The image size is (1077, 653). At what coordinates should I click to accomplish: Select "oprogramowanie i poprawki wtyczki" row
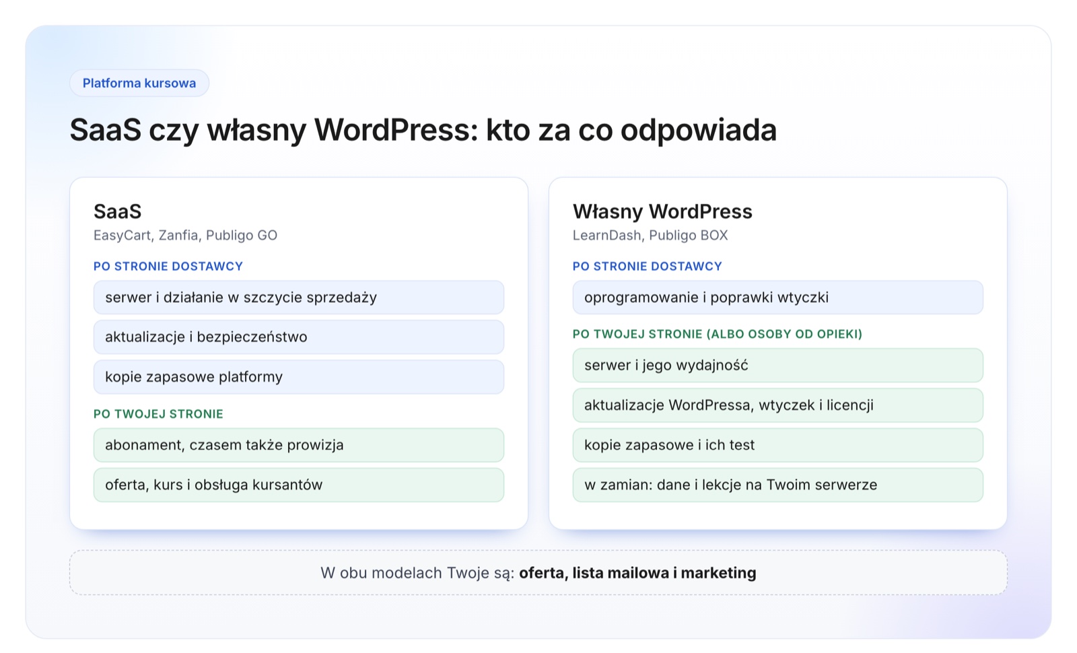click(778, 298)
